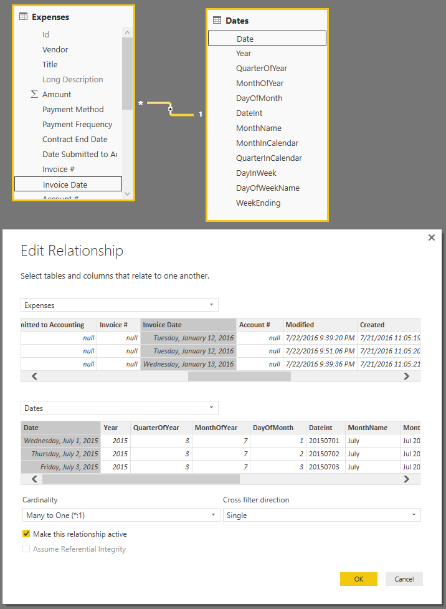
Task: Select Date field in Dates table
Action: coord(267,39)
